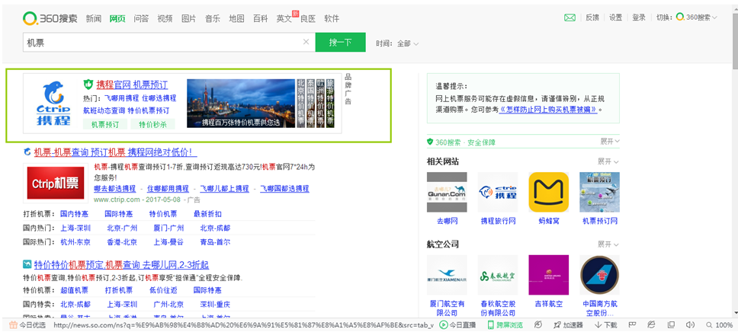Click the Ctrip dolphin logo in ad

pos(54,103)
